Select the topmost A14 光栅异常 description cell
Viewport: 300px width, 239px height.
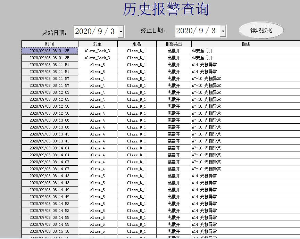coord(204,65)
